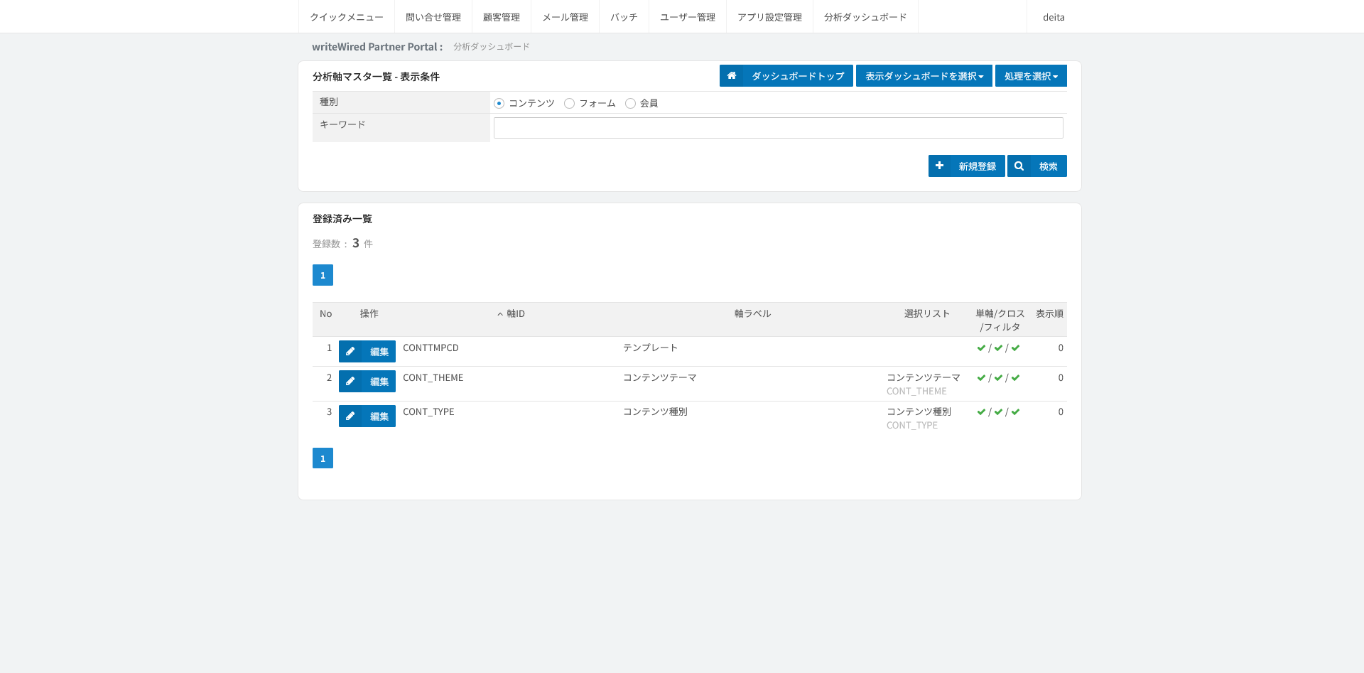This screenshot has width=1364, height=673.
Task: Click pencil icon in CONT_THEME row
Action: 350,382
